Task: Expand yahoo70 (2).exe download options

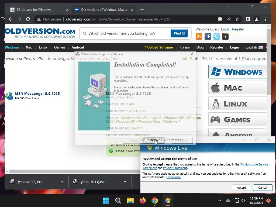Action: [62, 182]
